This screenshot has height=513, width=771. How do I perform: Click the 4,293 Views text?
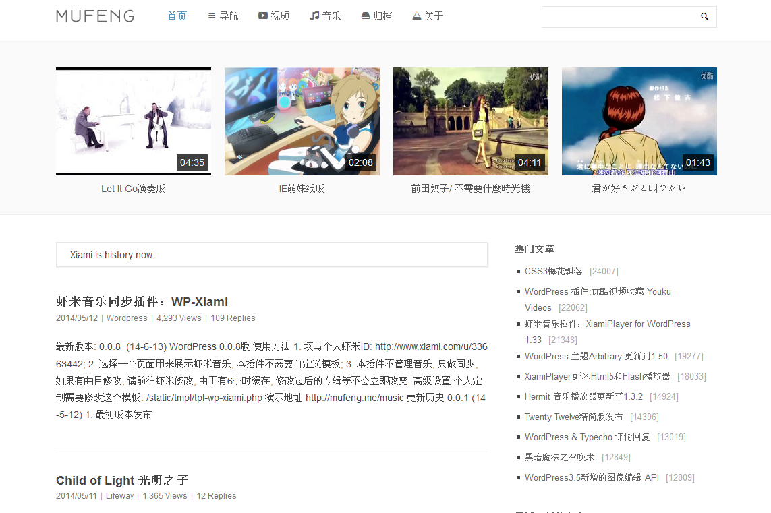(179, 318)
